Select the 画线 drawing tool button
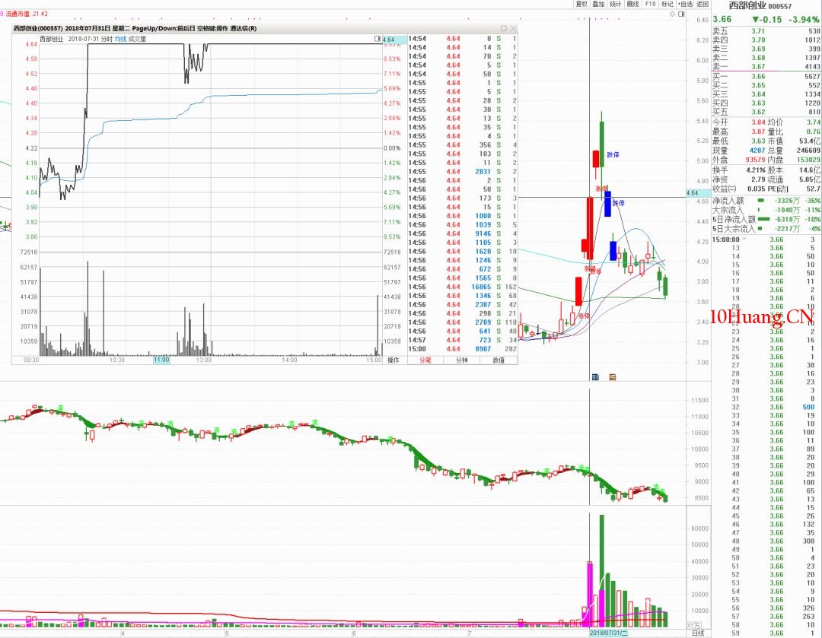The image size is (822, 638). click(632, 5)
